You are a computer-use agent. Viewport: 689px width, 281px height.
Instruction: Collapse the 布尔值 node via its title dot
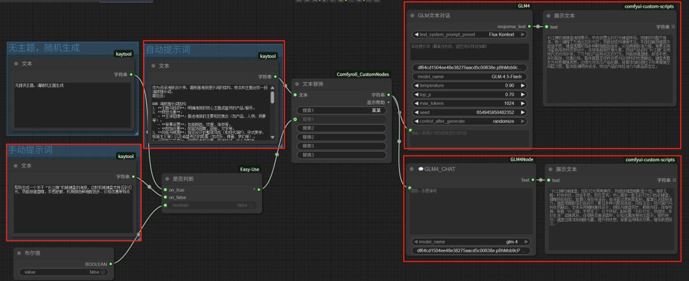19,254
